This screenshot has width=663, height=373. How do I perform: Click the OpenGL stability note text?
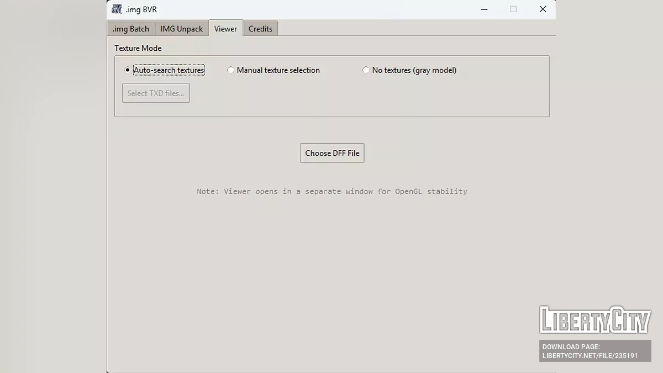pyautogui.click(x=332, y=191)
